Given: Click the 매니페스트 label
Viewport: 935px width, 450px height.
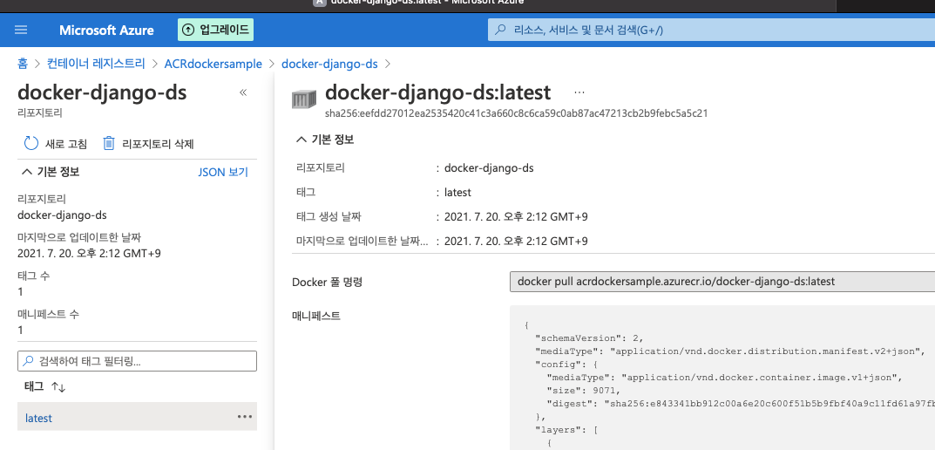Looking at the screenshot, I should click(x=316, y=316).
